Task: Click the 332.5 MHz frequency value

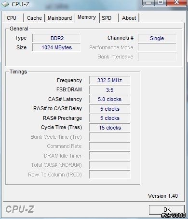Action: tap(109, 80)
